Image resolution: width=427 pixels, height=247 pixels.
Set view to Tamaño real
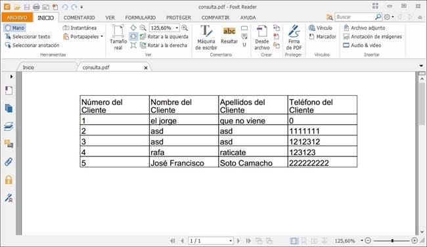click(x=118, y=37)
